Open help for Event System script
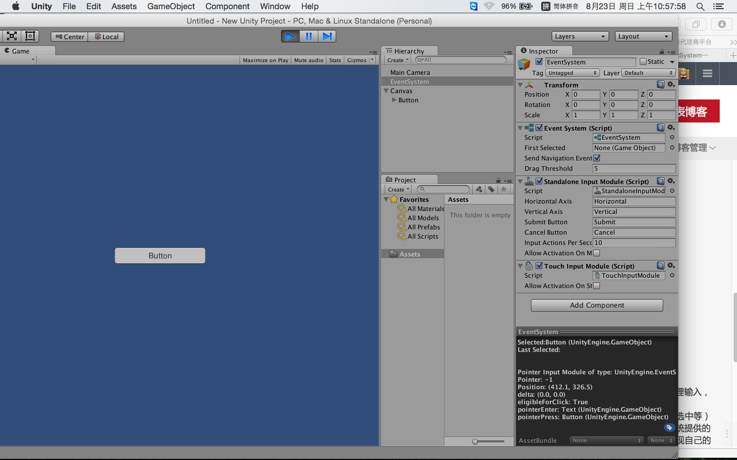The height and width of the screenshot is (460, 737). tap(661, 128)
